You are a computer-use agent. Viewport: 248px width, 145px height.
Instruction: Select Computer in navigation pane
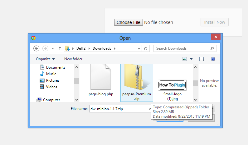point(51,100)
